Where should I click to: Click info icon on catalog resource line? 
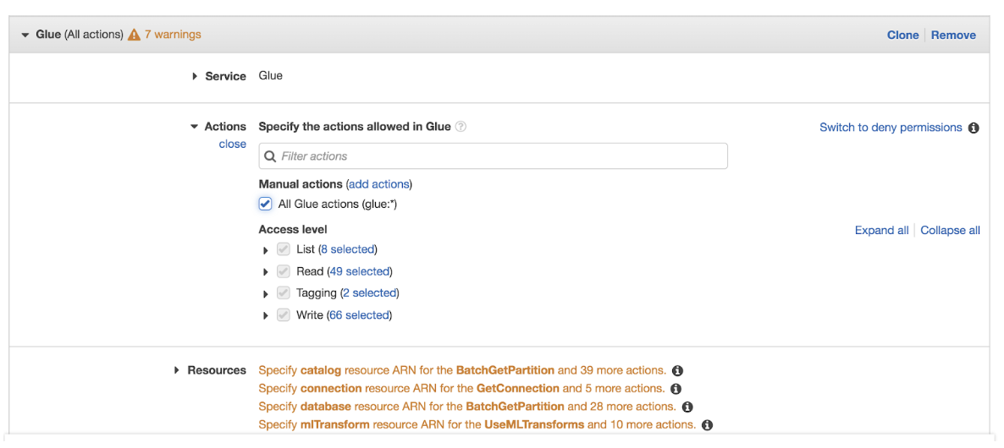(x=677, y=371)
